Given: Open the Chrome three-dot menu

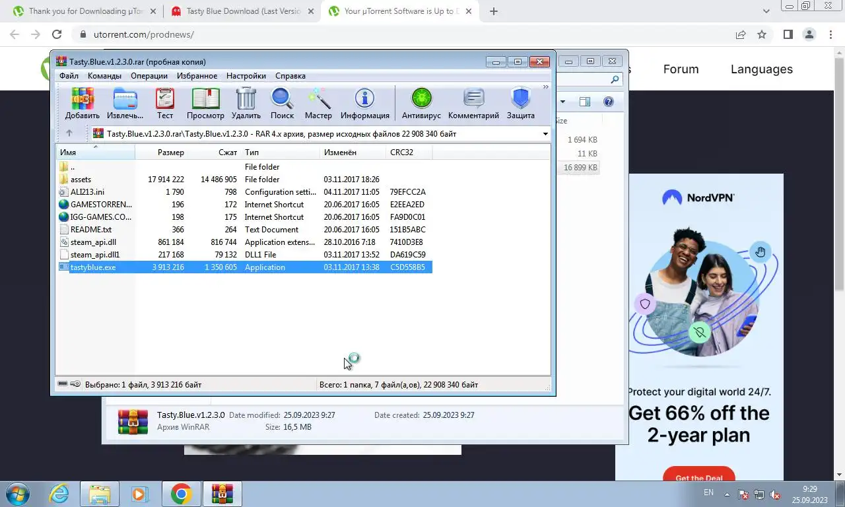Looking at the screenshot, I should point(830,34).
